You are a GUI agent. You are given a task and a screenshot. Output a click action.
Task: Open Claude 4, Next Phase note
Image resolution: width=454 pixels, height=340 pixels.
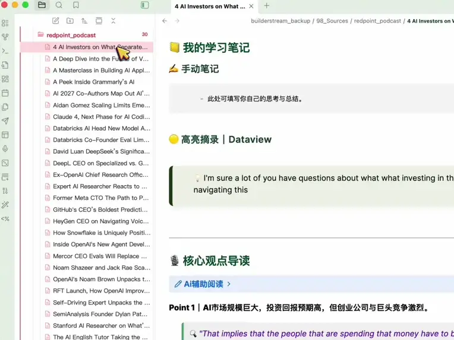tap(101, 117)
